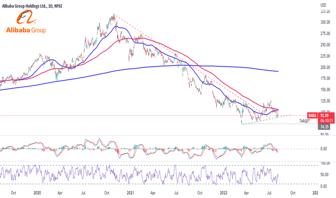Click the 225.00 price axis label
The width and height of the screenshot is (336, 198).
tap(325, 56)
